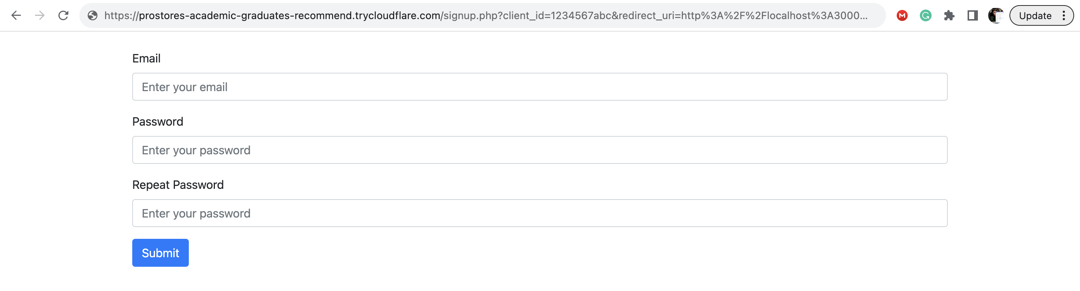Focus the Password input field
The width and height of the screenshot is (1080, 291).
click(x=540, y=150)
